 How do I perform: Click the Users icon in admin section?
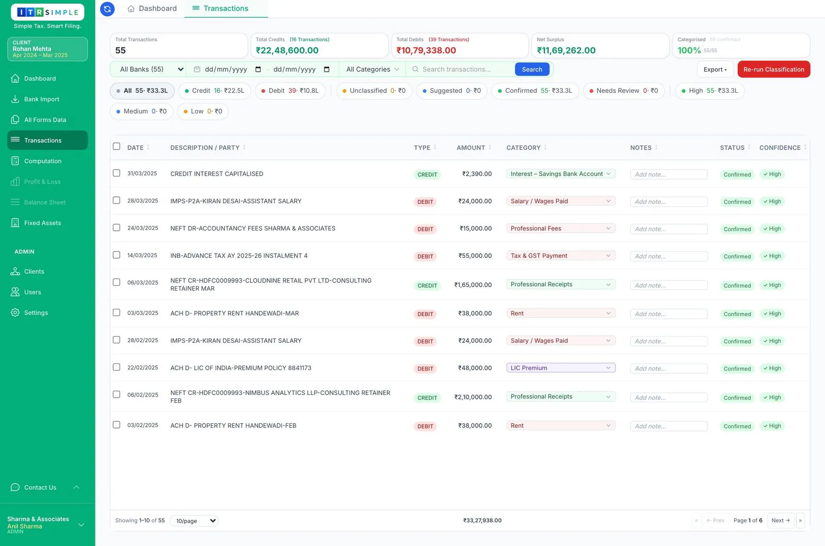(x=15, y=292)
